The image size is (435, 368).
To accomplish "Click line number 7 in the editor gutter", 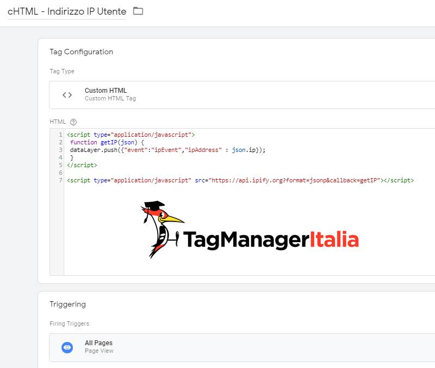I will pos(60,180).
